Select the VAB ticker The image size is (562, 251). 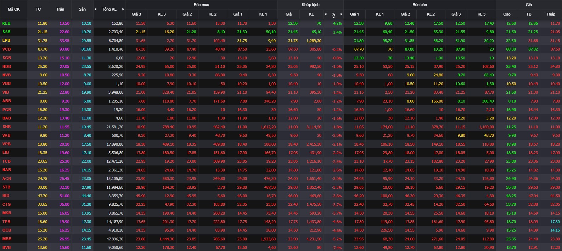6,135
